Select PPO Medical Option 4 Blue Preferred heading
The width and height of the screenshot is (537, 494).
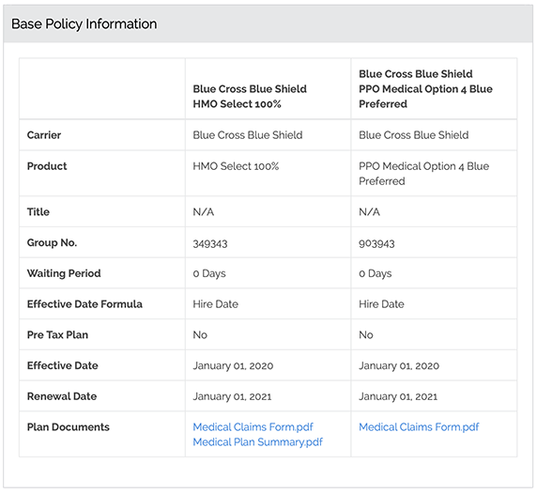(425, 88)
